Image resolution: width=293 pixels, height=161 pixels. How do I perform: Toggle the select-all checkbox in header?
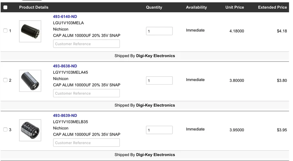coord(5,7)
